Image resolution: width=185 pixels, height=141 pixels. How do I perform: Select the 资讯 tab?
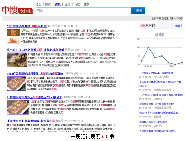coord(58,5)
